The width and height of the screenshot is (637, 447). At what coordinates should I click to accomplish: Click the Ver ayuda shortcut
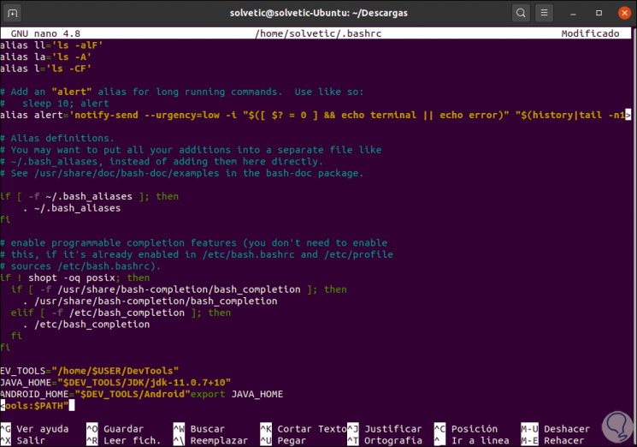[x=34, y=429]
